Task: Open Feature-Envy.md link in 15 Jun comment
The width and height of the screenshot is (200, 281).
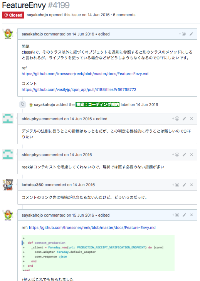Action: (x=92, y=227)
